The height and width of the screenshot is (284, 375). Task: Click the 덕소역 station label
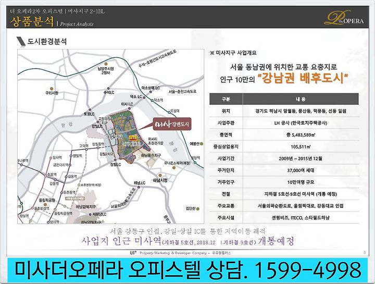coord(158,100)
